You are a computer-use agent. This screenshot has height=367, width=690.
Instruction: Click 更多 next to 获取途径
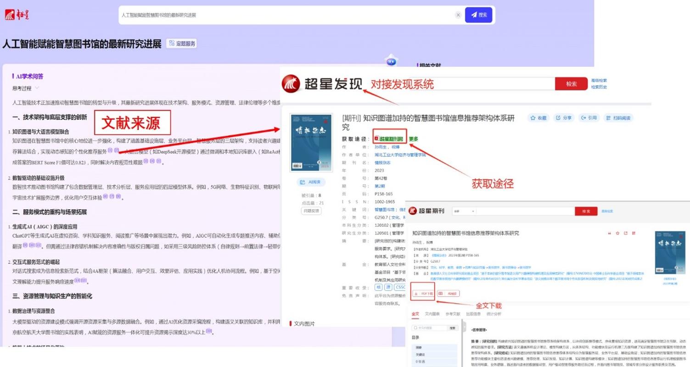(413, 139)
